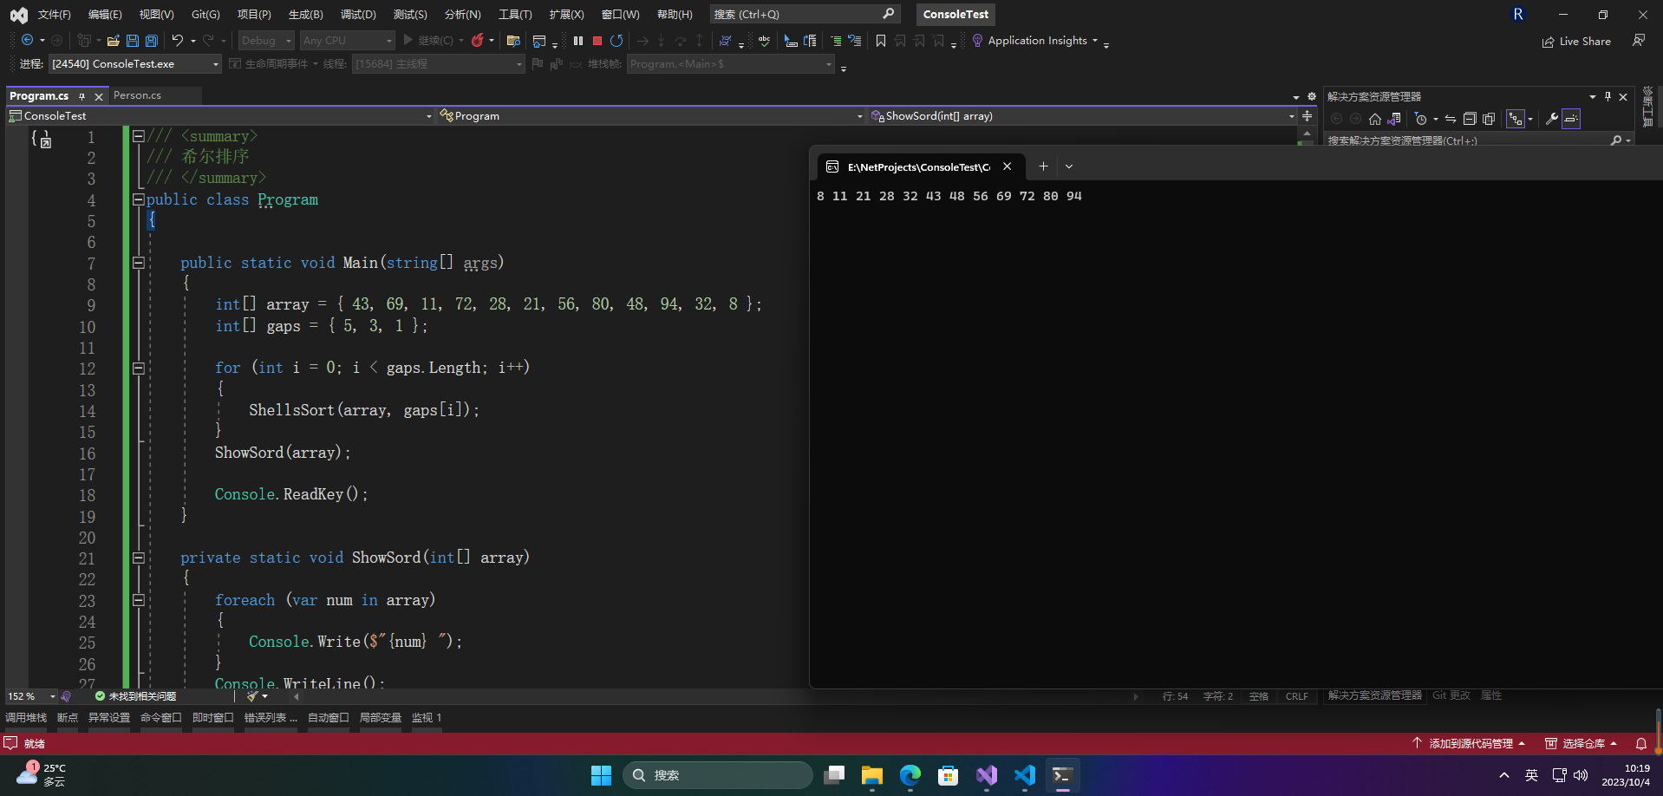Click the Live Share button
Viewport: 1663px width, 796px height.
tap(1576, 41)
